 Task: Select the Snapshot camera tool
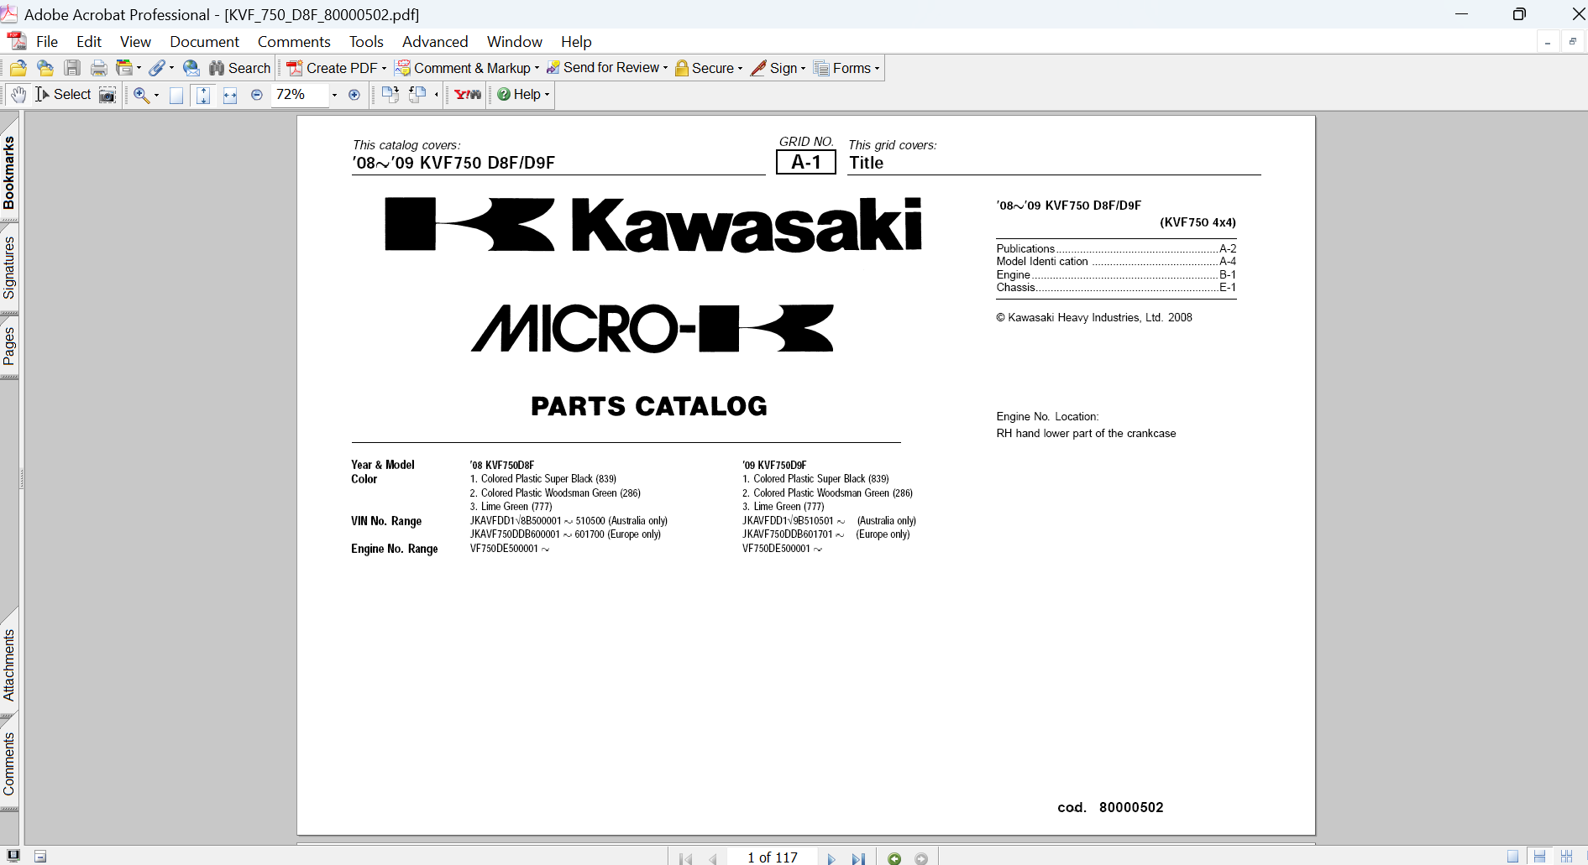click(x=107, y=95)
